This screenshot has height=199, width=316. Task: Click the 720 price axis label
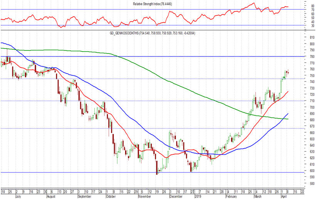312,95
